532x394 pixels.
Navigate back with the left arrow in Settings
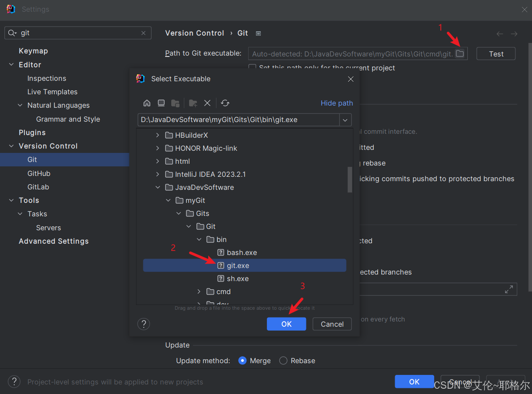pos(500,33)
